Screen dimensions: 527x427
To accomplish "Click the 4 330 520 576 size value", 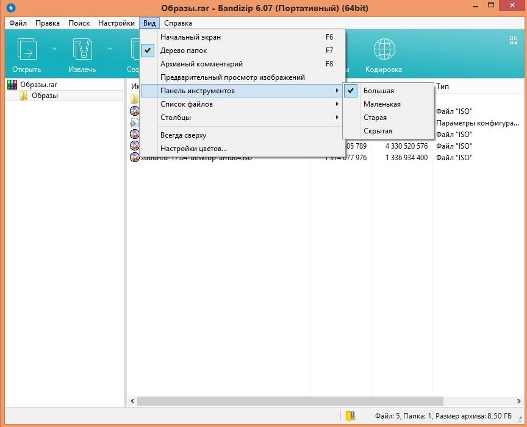I will click(x=406, y=146).
